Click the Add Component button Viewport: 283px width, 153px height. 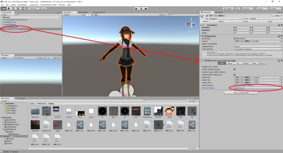tap(241, 93)
